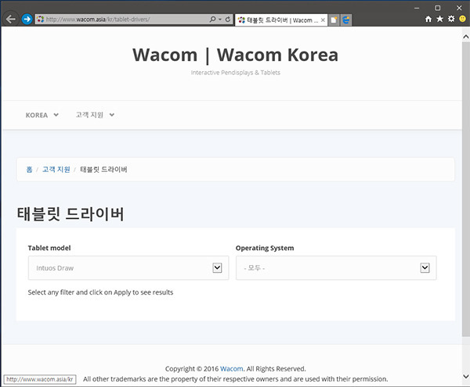Viewport: 470px width, 387px height.
Task: Minimize the browser window
Action: coord(417,8)
